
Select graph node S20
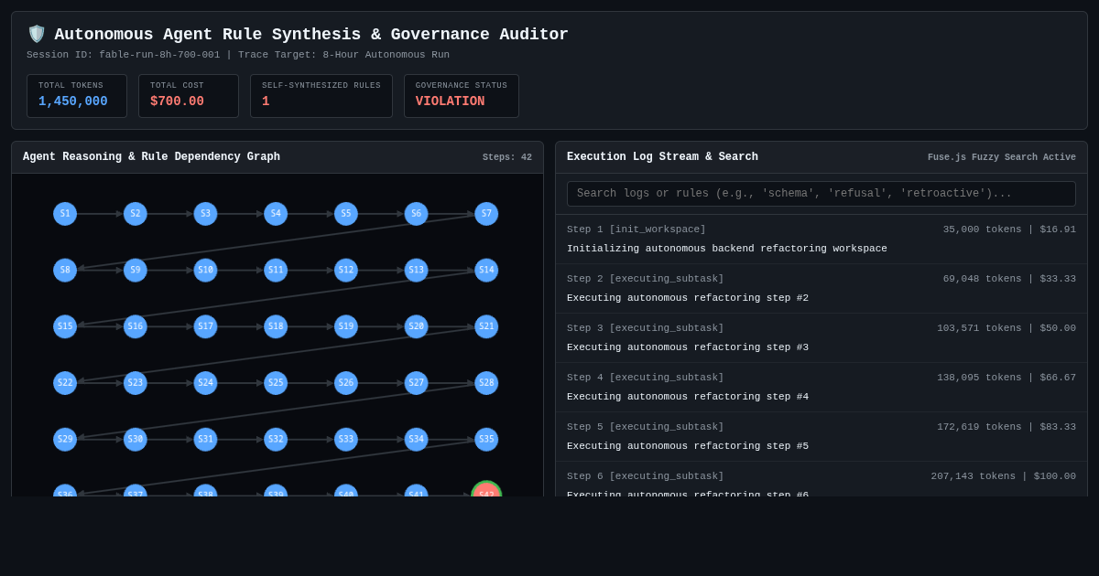click(x=416, y=326)
